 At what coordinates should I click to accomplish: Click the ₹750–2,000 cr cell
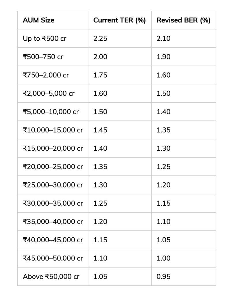[46, 75]
